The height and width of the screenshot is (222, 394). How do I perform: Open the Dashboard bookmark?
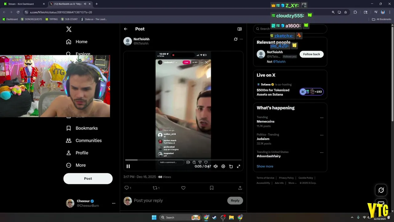pos(10,19)
